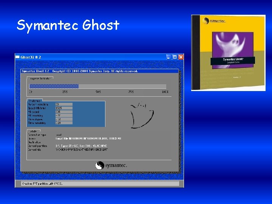The image size is (272, 204).
Task: Maximize the Ghost32 8.2 window
Action: coord(175,57)
